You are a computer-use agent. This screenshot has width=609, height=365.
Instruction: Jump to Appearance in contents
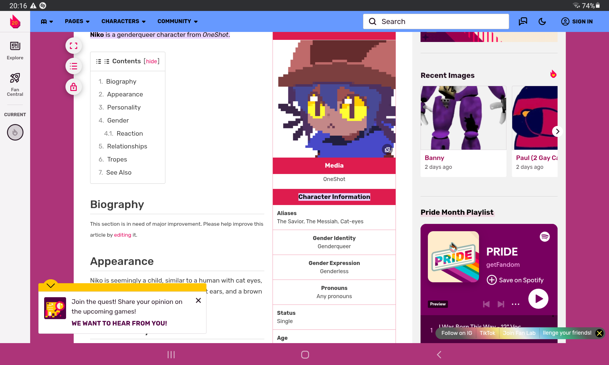point(125,94)
